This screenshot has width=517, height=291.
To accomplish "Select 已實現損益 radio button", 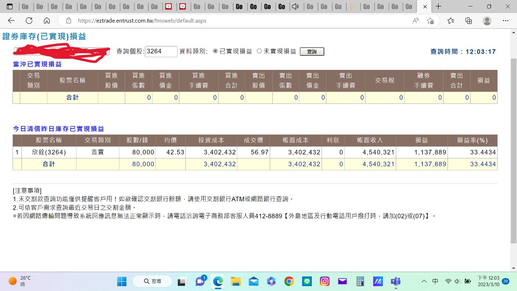I will point(215,51).
